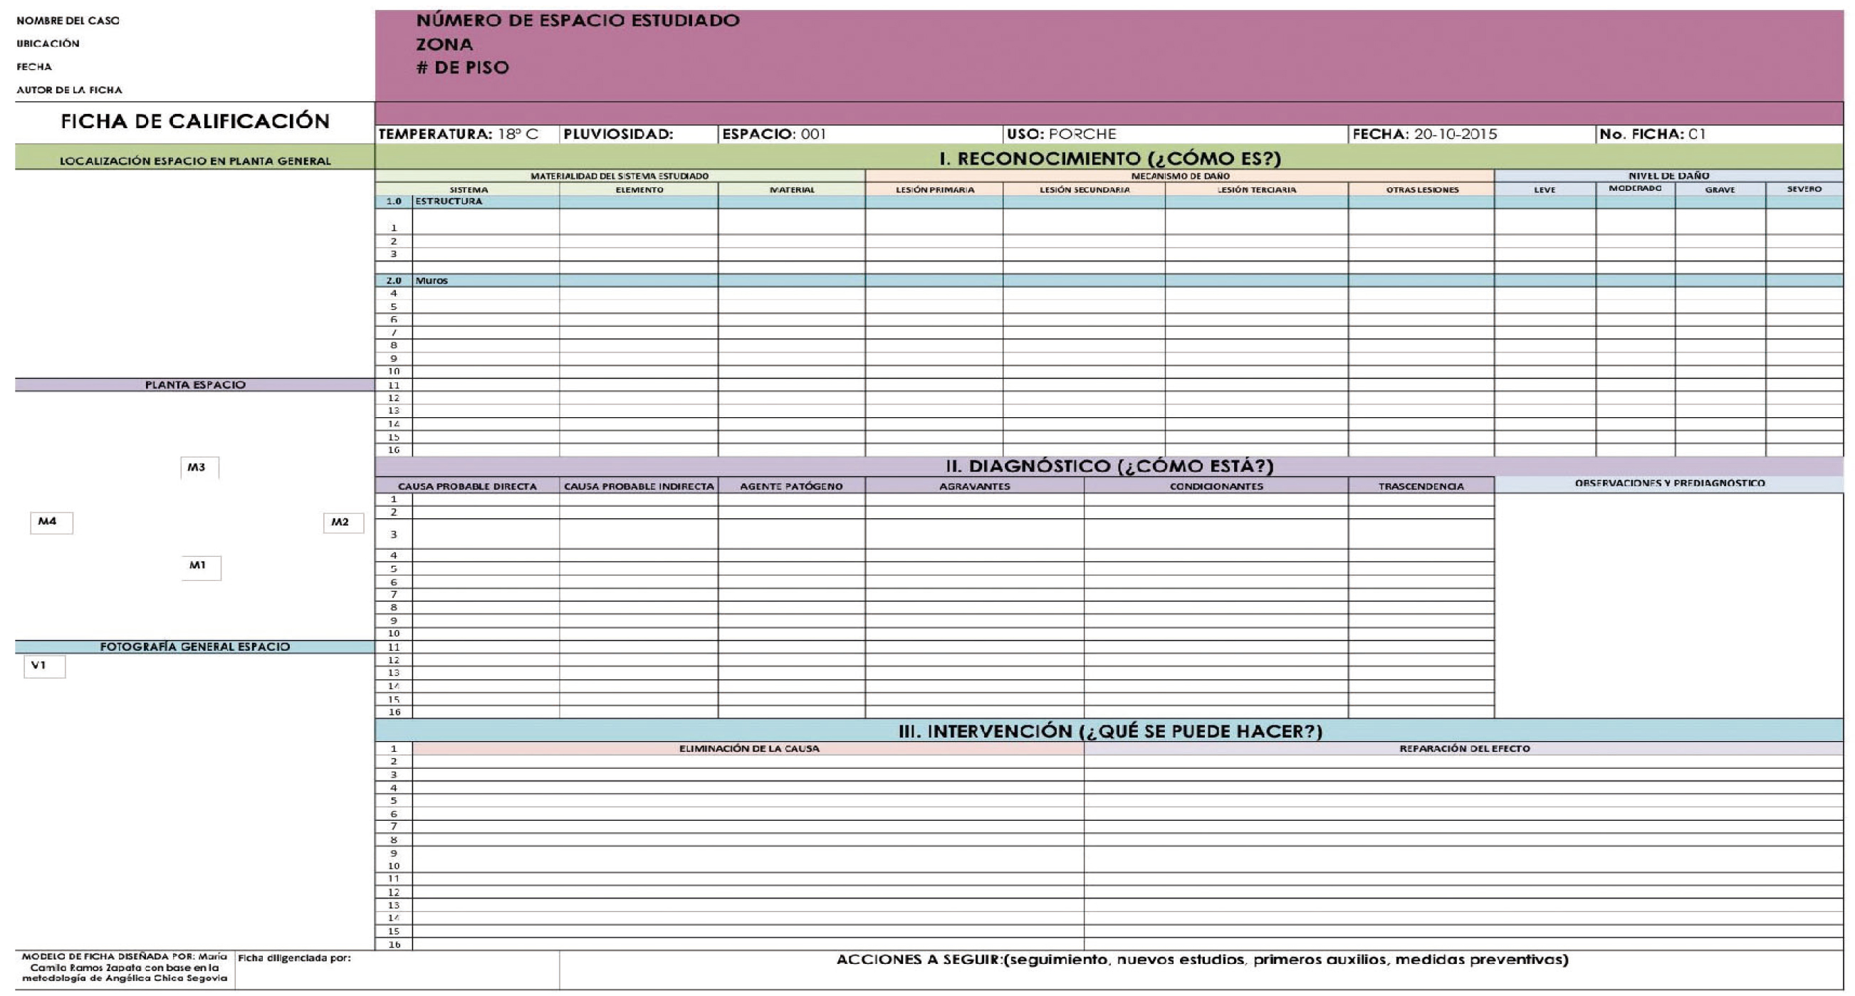Screen dimensions: 1855x996
Task: Click 'AUTOR DE LA FICHA' label
Action: 69,90
